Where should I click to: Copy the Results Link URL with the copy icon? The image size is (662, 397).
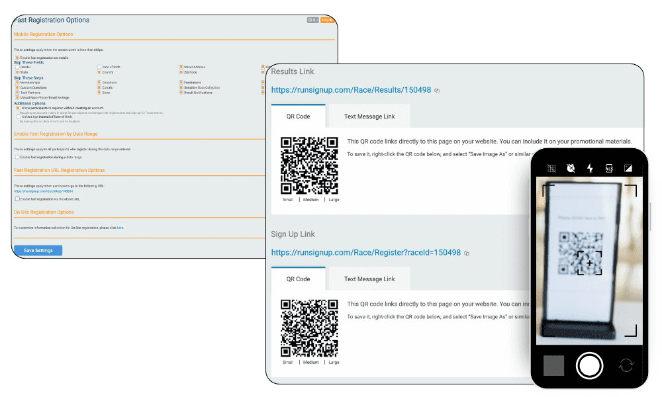click(437, 91)
